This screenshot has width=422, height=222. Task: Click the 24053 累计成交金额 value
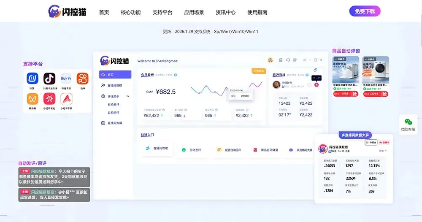pyautogui.click(x=330, y=166)
